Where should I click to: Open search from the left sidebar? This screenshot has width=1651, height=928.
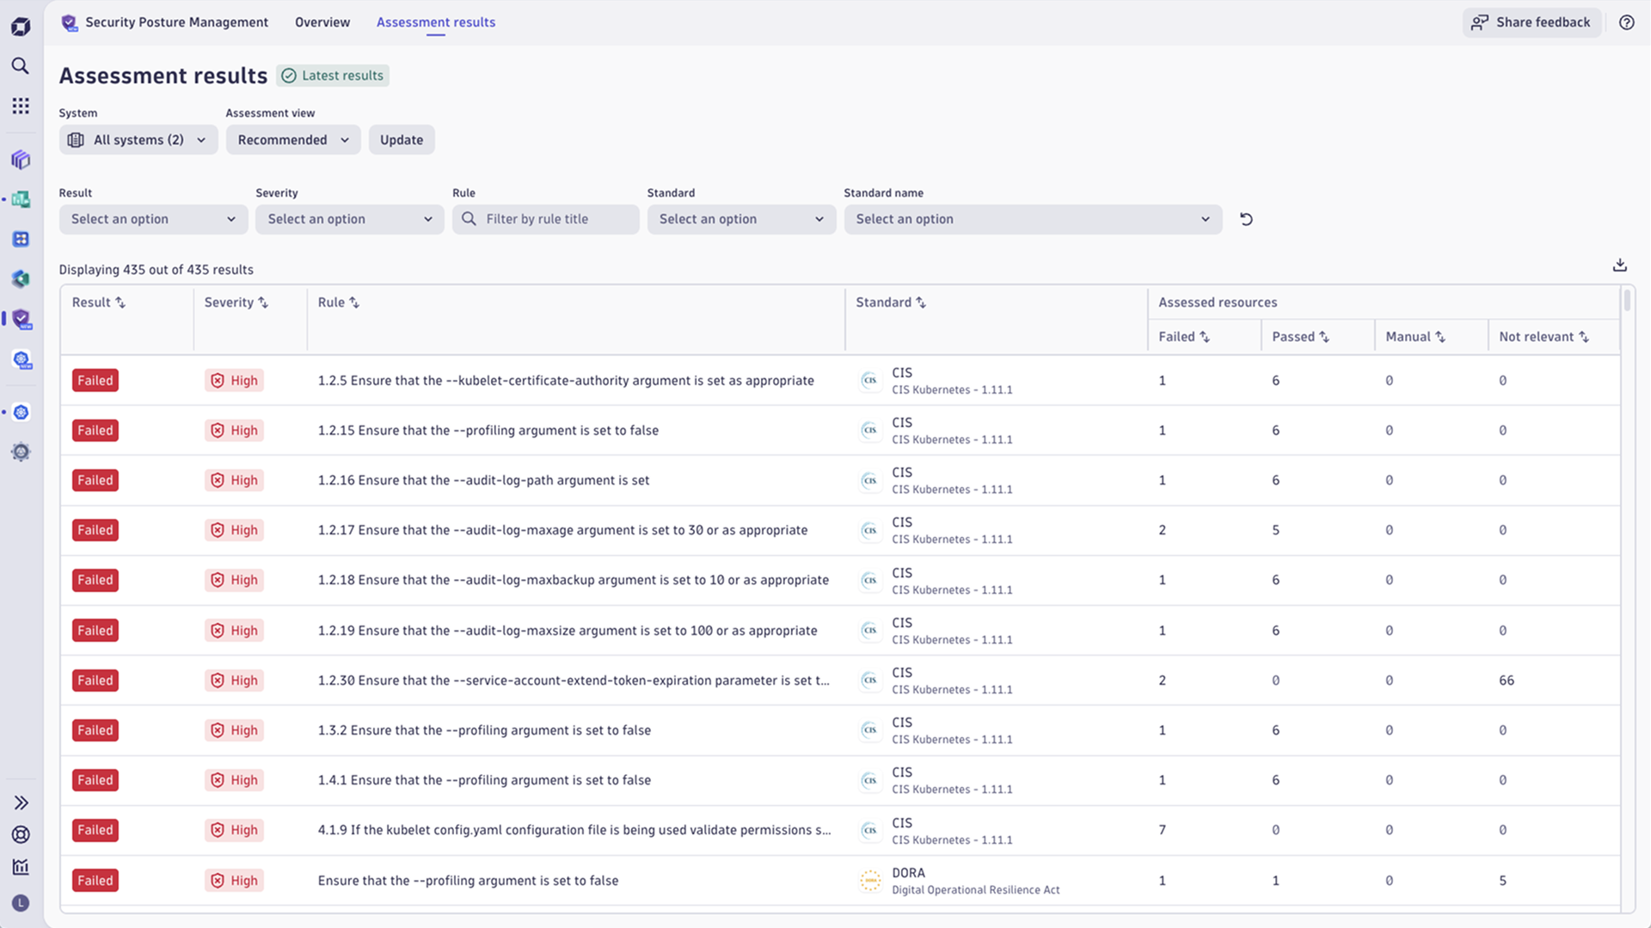click(21, 66)
